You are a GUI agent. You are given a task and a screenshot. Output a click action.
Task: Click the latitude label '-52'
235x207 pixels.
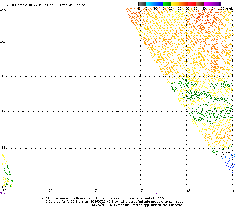(x=3, y=42)
